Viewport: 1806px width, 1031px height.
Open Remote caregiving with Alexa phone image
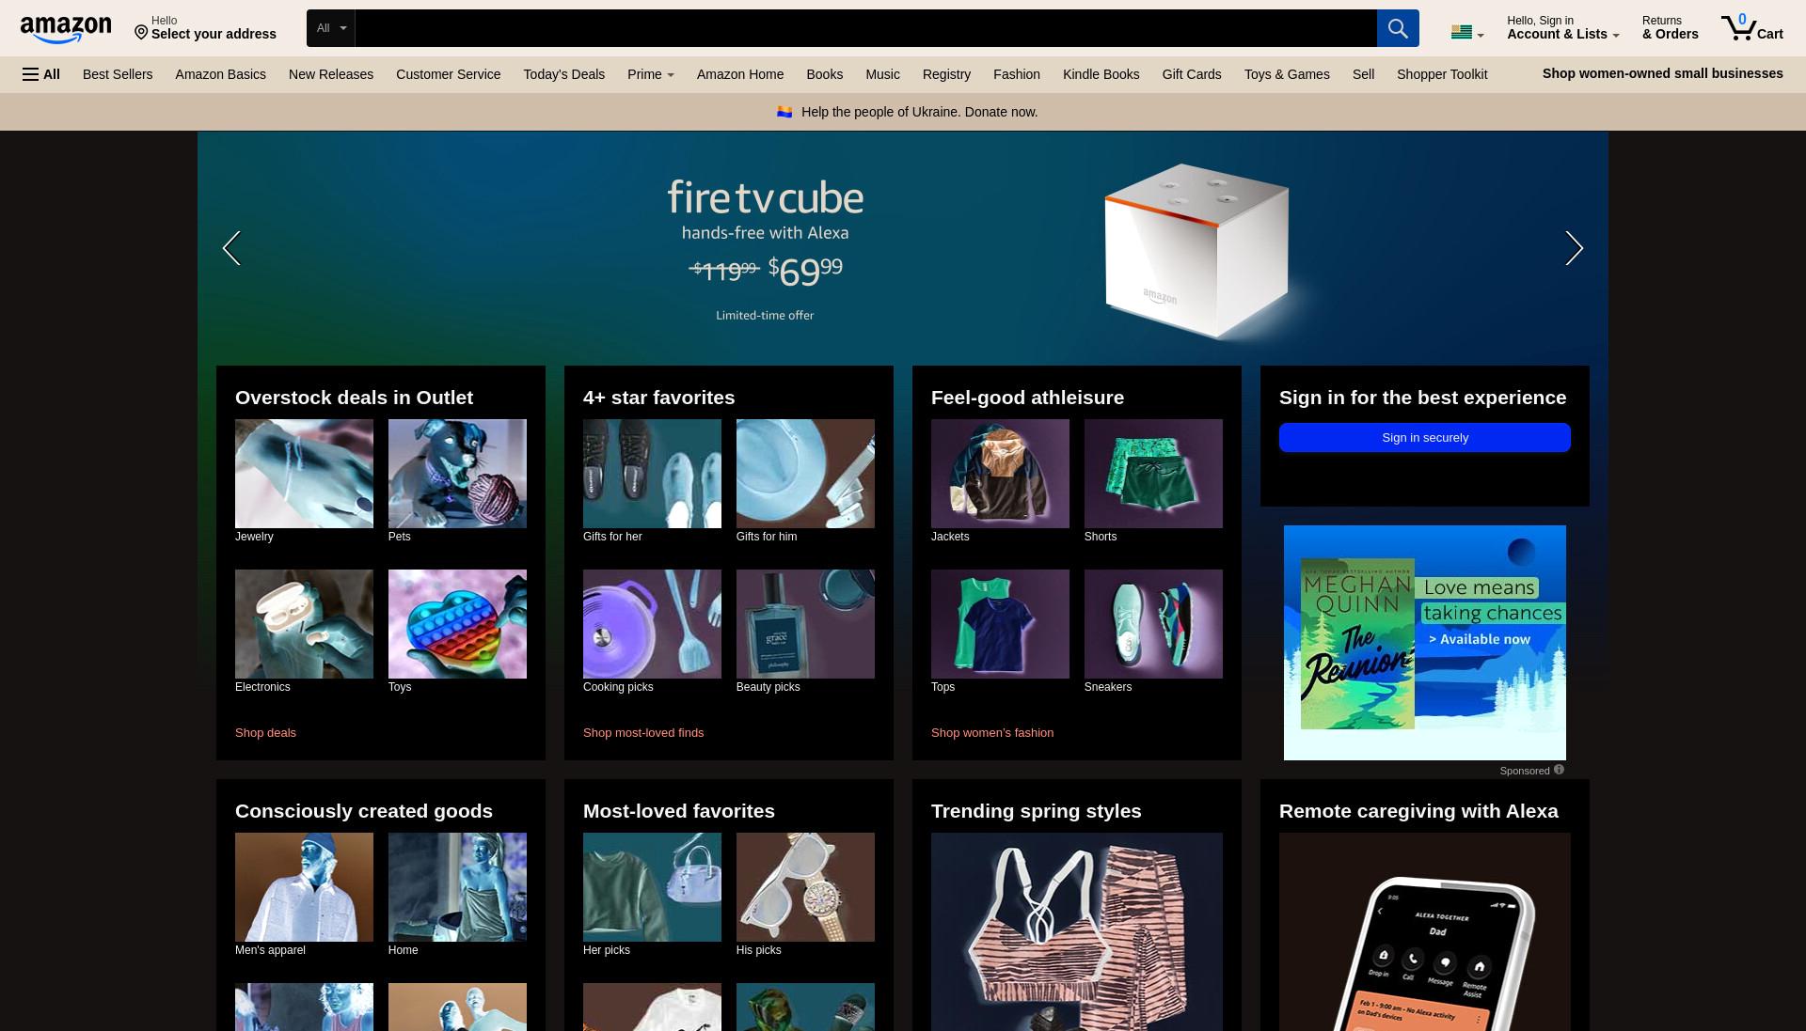[x=1424, y=931]
